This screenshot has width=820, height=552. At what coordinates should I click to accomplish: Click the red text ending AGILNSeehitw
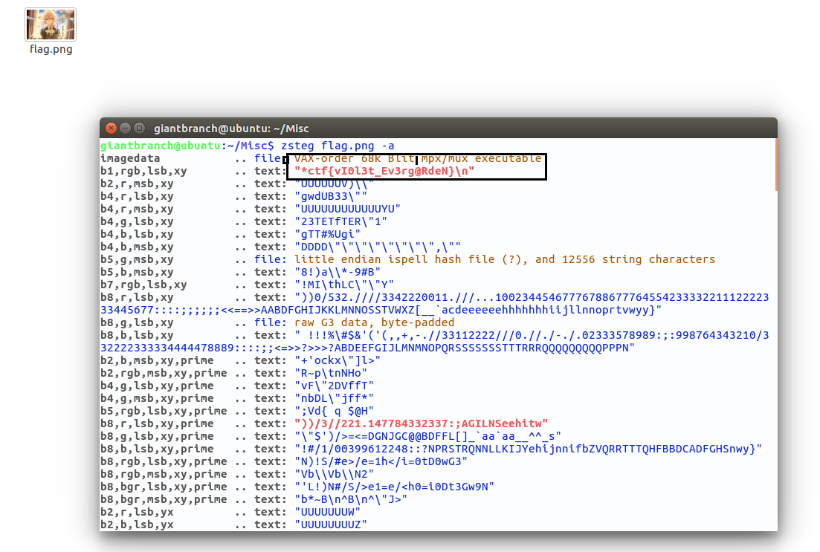[x=422, y=423]
